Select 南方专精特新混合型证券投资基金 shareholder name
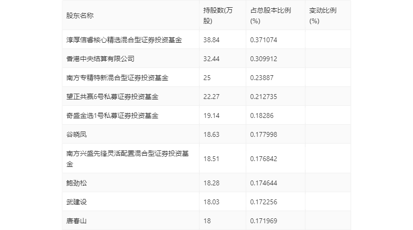 coord(117,78)
